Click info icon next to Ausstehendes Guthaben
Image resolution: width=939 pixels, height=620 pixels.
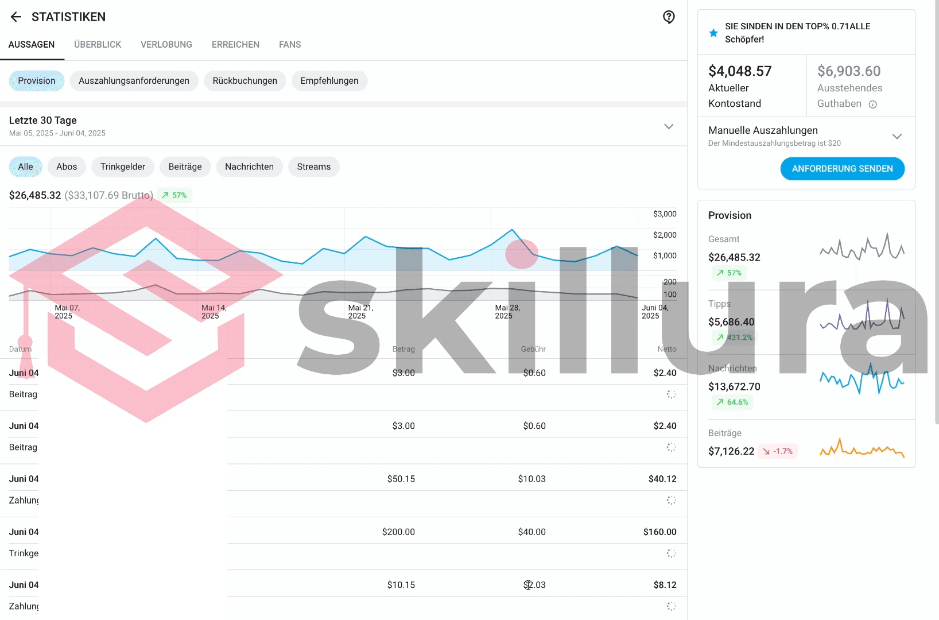click(872, 104)
